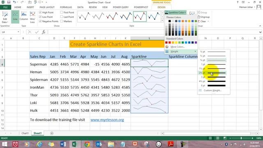The height and width of the screenshot is (148, 263).
Task: Click the Clear sparklines eraser icon
Action: pos(199,21)
